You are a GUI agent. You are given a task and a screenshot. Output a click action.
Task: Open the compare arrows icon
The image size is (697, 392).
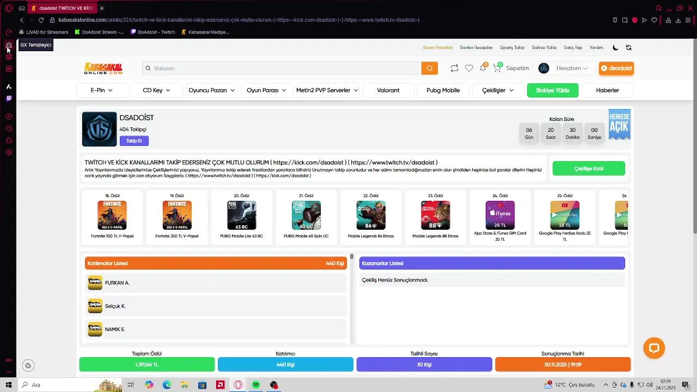click(454, 68)
